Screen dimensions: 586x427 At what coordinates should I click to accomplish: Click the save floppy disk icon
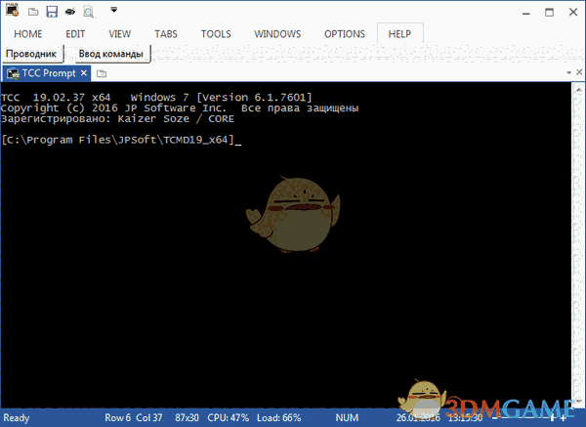coord(52,11)
